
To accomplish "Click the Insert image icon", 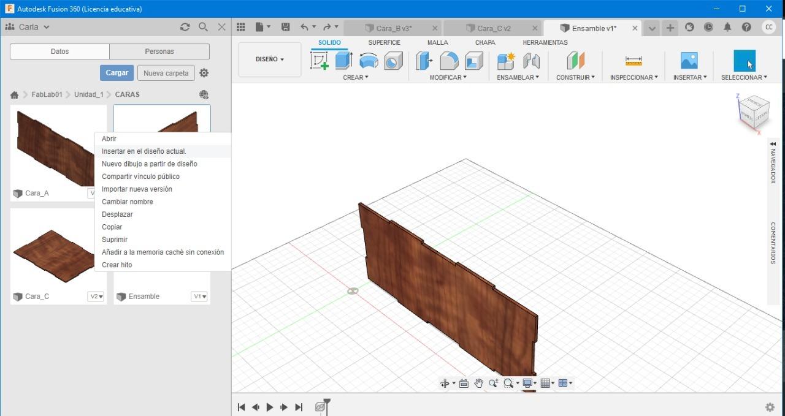I will [689, 61].
